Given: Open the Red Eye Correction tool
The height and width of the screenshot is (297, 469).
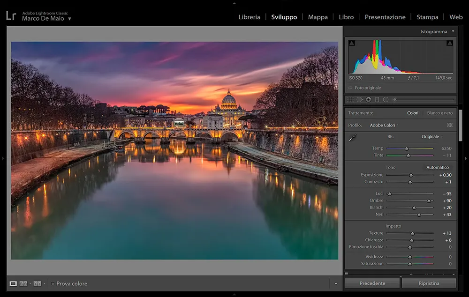Looking at the screenshot, I should tap(368, 99).
